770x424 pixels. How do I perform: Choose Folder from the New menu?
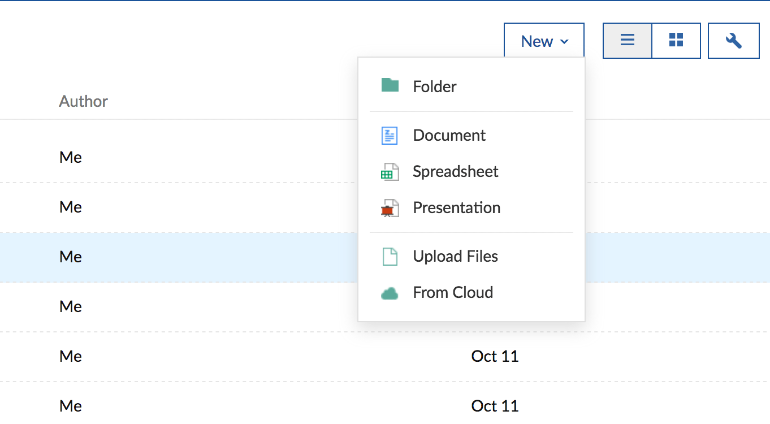(435, 86)
